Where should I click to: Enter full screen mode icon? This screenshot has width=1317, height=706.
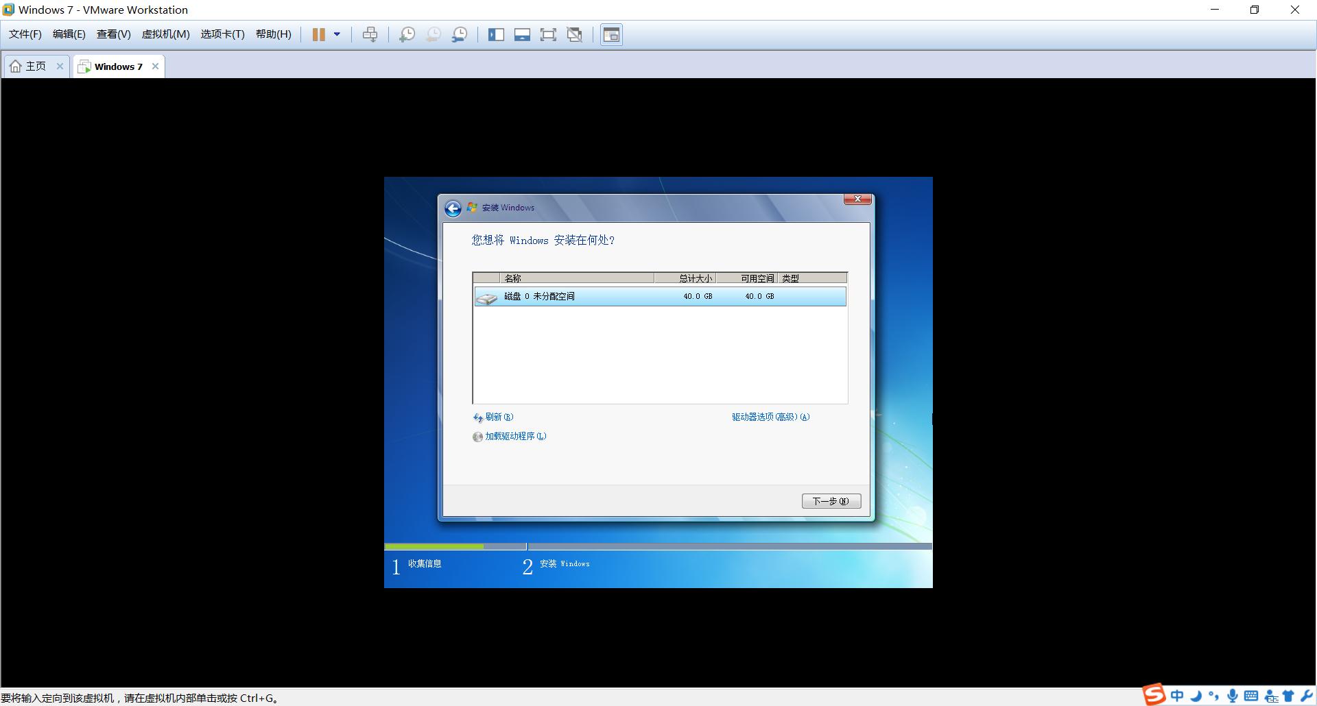548,34
